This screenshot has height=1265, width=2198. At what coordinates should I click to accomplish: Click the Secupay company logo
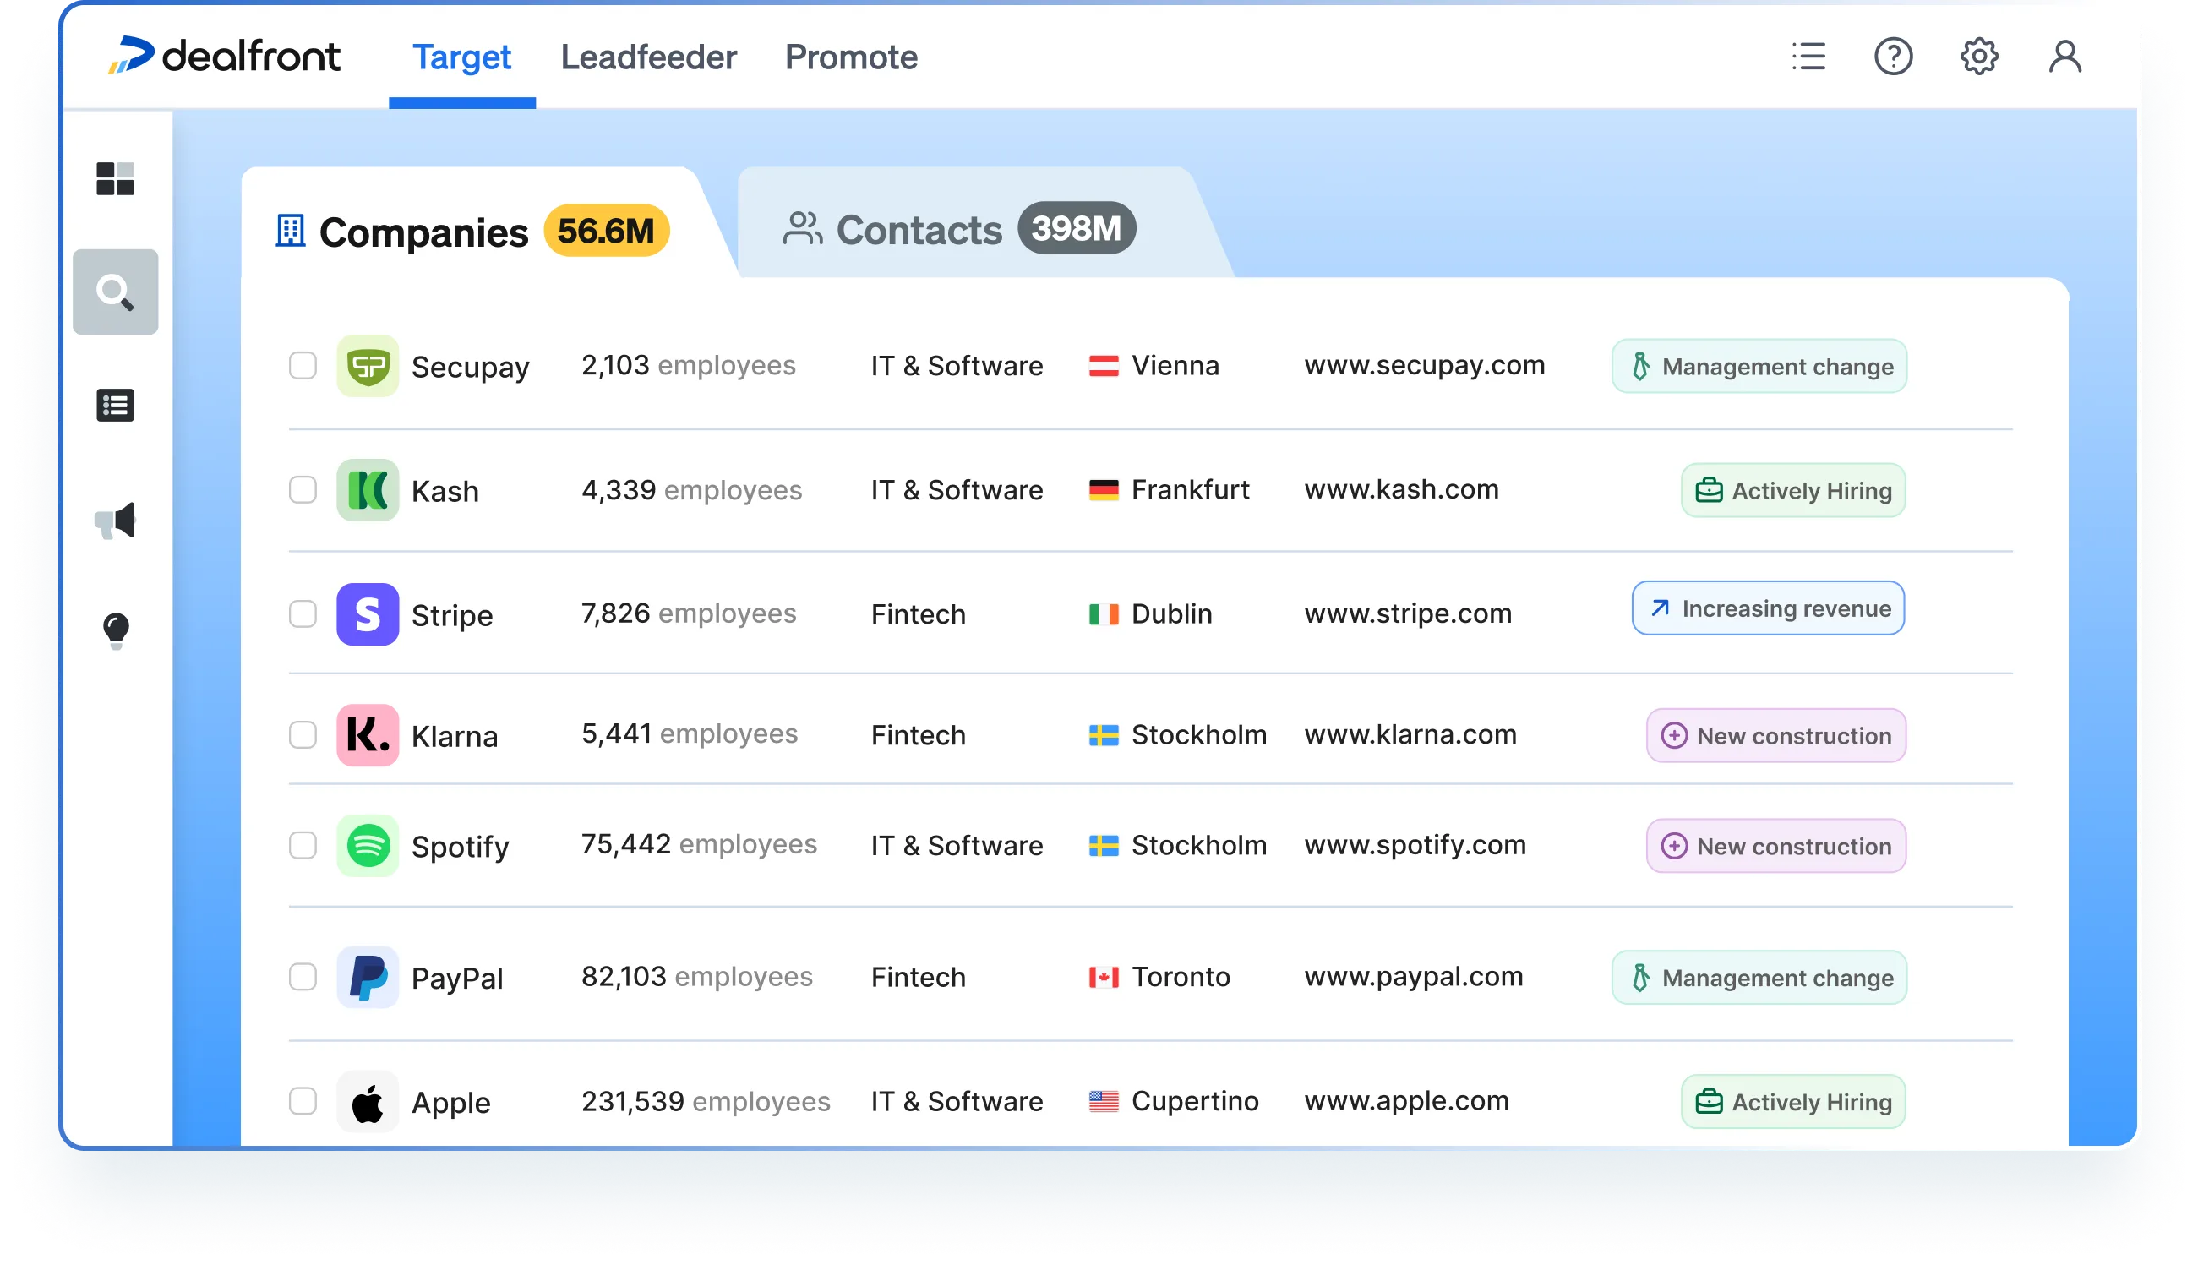point(368,366)
